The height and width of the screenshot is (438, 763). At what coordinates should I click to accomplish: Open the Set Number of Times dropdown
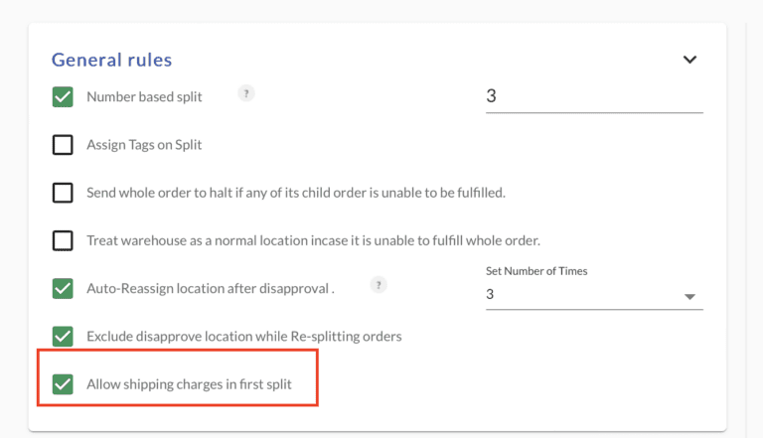point(594,294)
